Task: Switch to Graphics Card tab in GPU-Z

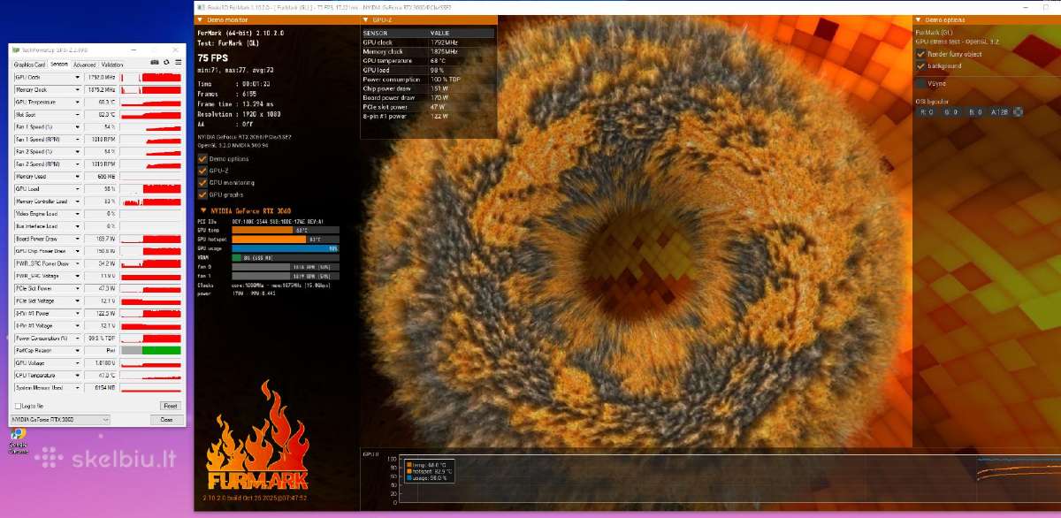Action: point(30,65)
